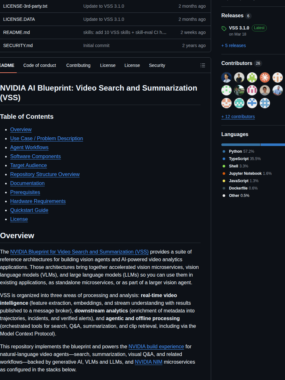Open the green identicon avatar in first row
285x380 pixels.
pos(252,77)
